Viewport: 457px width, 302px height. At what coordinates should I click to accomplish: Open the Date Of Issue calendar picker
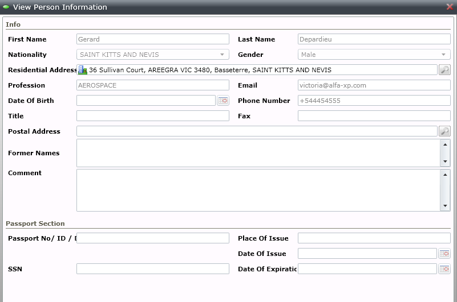444,254
